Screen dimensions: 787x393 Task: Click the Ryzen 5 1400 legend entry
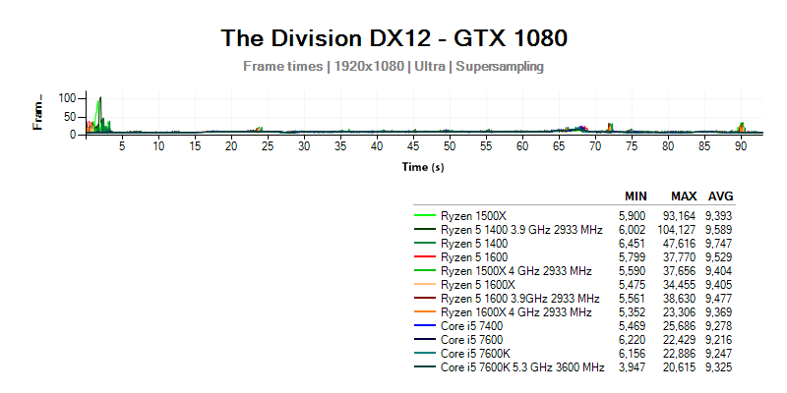474,244
